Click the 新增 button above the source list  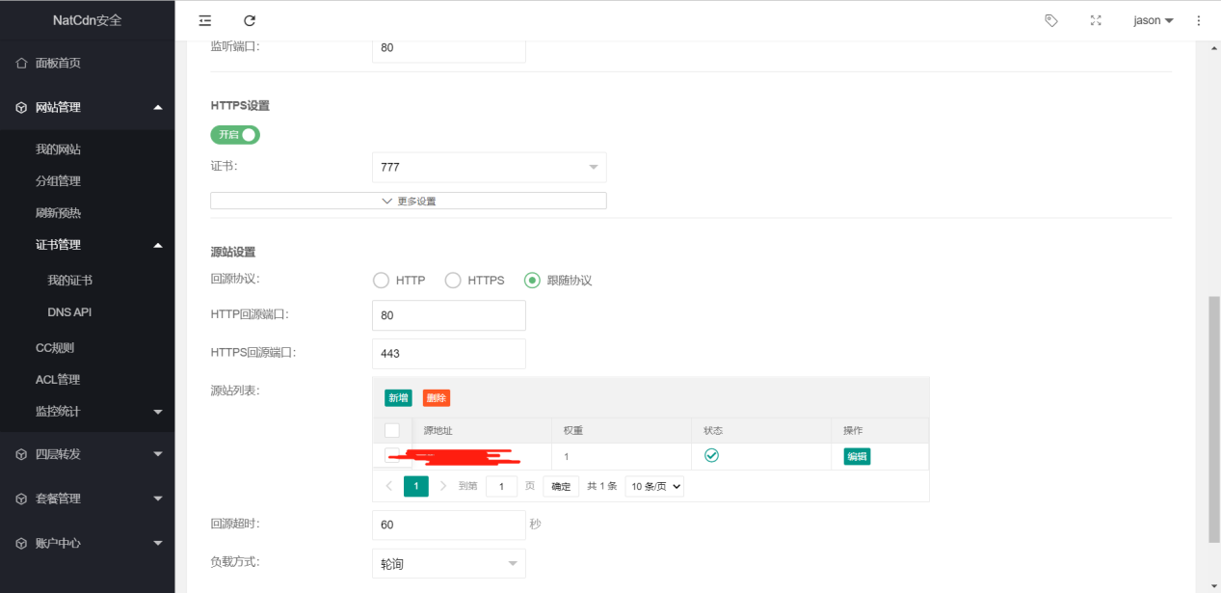coord(398,397)
